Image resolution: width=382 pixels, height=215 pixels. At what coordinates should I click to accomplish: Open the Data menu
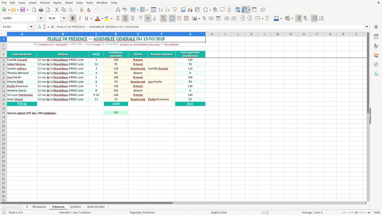(79, 3)
